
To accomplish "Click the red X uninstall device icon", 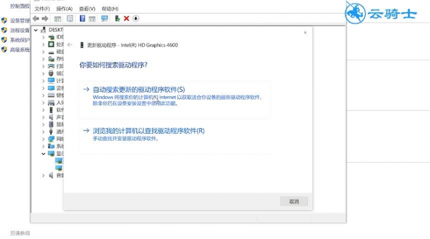I will pos(126,18).
